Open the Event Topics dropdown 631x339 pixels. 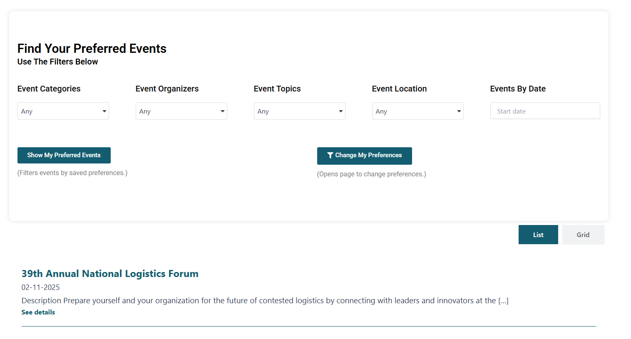300,111
